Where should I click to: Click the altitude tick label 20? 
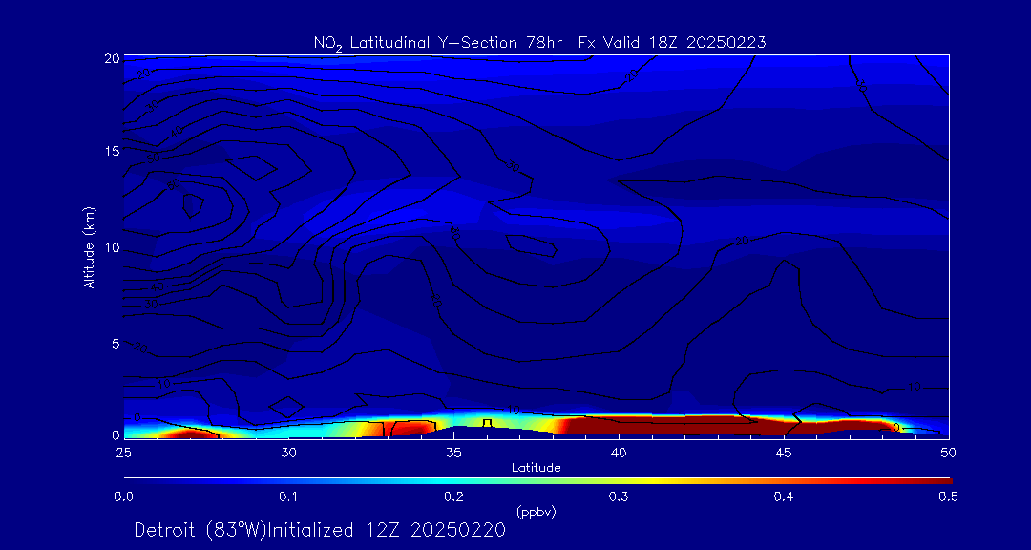tap(111, 58)
